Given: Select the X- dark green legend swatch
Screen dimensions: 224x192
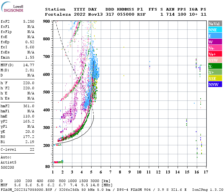Looking at the screenshot, I should click(215, 66).
